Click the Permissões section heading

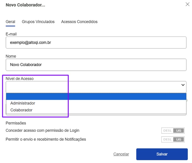click(x=16, y=123)
